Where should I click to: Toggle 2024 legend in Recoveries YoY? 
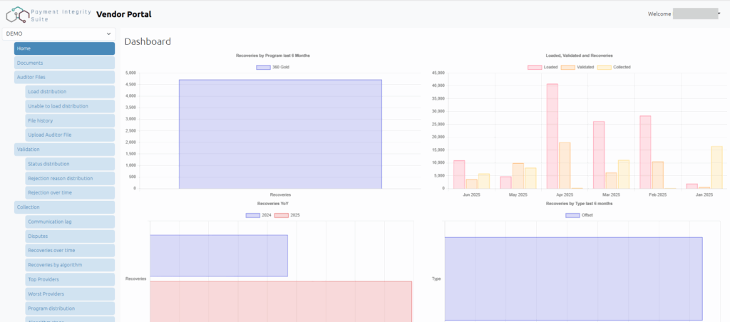coord(252,214)
